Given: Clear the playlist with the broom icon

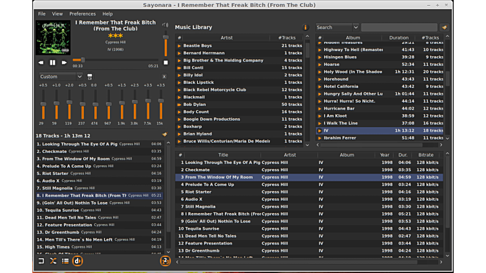Looking at the screenshot, I should 164,135.
